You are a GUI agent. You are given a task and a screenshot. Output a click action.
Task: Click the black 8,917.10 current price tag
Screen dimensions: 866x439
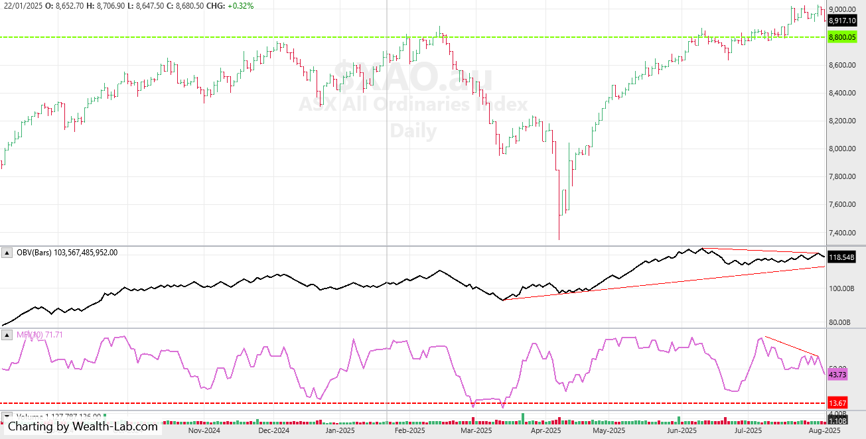[x=842, y=21]
